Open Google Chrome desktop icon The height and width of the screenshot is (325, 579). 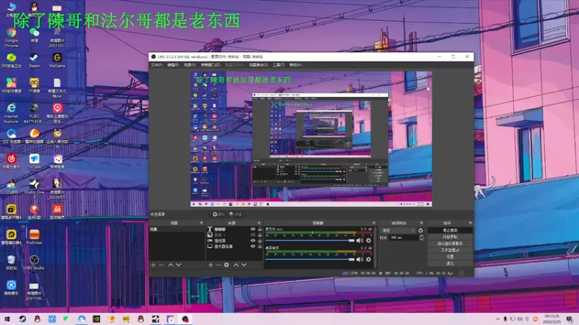pyautogui.click(x=11, y=38)
